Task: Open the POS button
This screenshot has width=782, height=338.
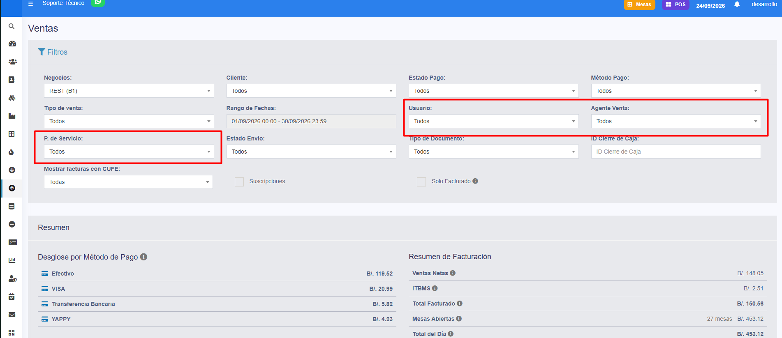Action: pos(676,5)
